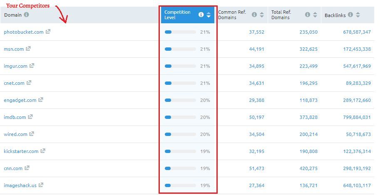Click common ref domains value 51,473

(x=256, y=168)
